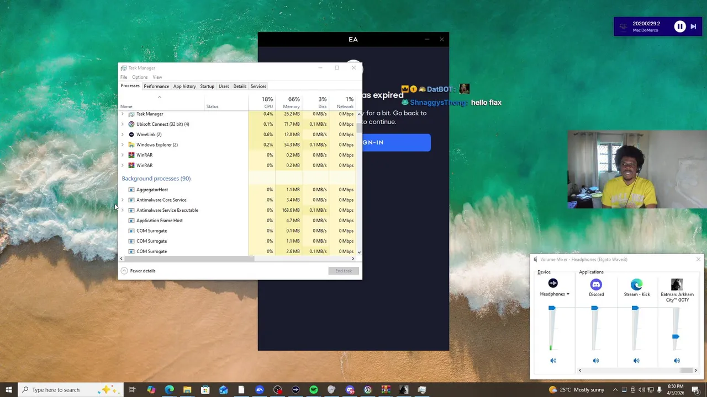Skip to next track in media overlay
The image size is (707, 397).
pos(694,26)
